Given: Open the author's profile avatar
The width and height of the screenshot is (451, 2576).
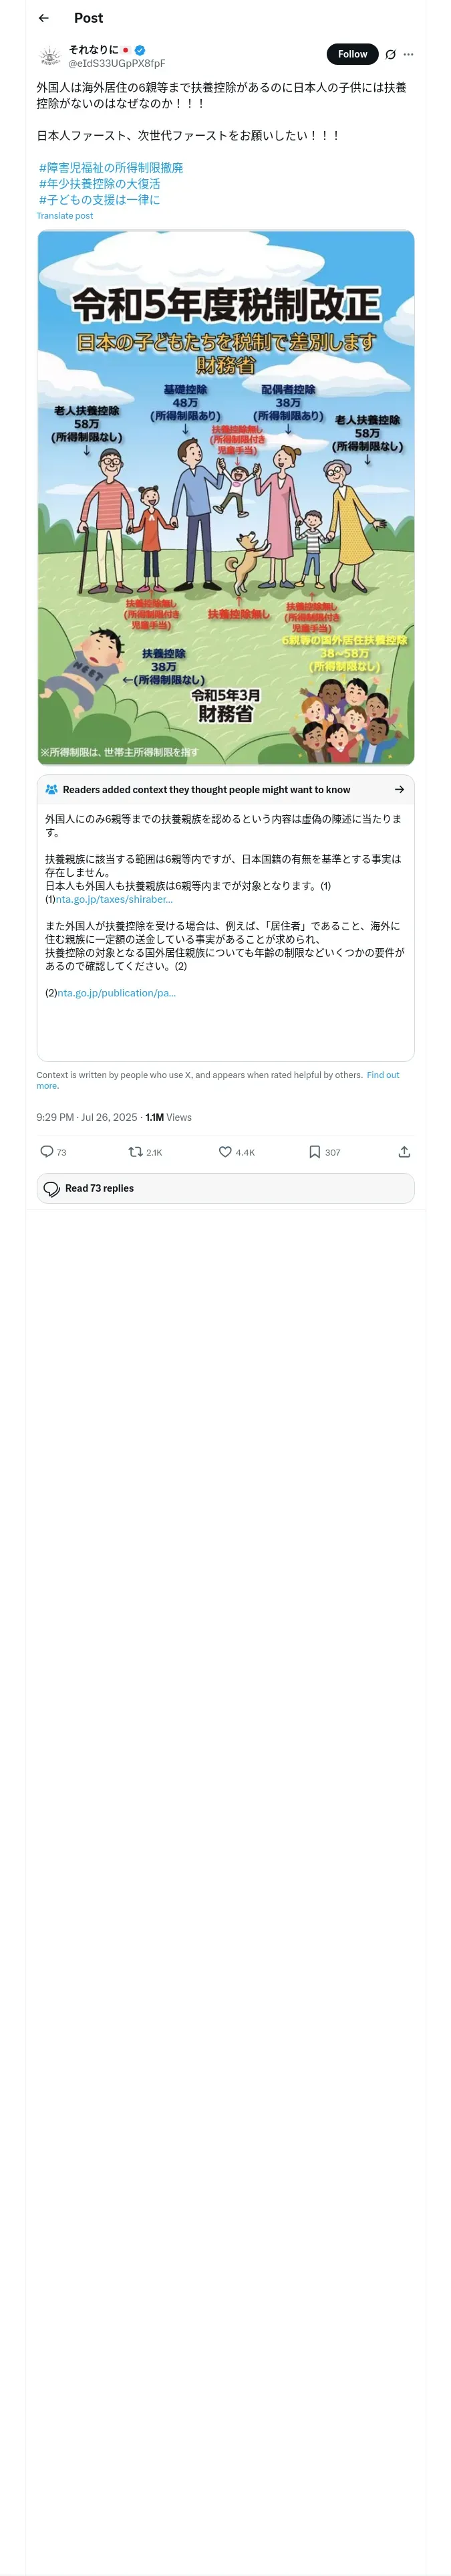Looking at the screenshot, I should (x=49, y=56).
